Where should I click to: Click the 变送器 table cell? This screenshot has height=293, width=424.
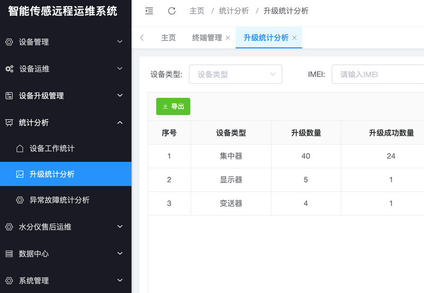pos(231,203)
